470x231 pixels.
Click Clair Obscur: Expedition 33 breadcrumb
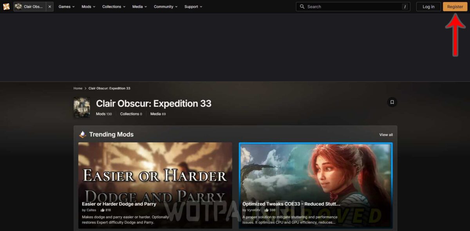[109, 88]
